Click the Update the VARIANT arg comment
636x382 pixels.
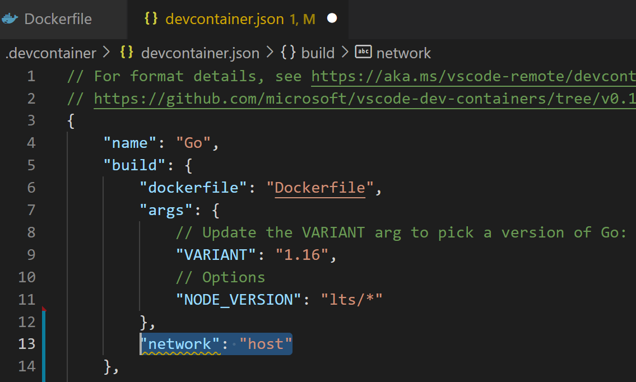[x=401, y=232]
